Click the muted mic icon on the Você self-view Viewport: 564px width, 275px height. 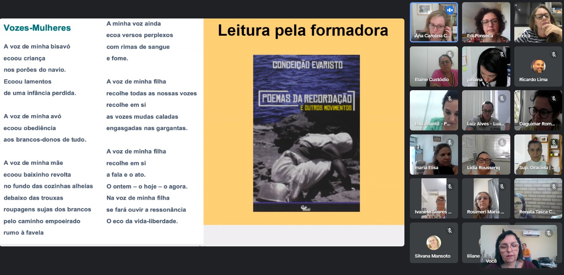tap(549, 233)
